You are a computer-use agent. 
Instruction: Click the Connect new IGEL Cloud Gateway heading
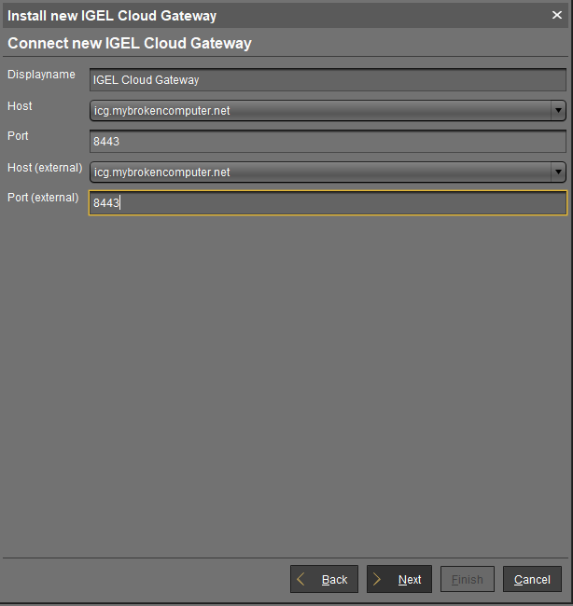pyautogui.click(x=130, y=44)
